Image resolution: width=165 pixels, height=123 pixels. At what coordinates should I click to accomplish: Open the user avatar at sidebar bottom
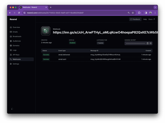coord(12,109)
